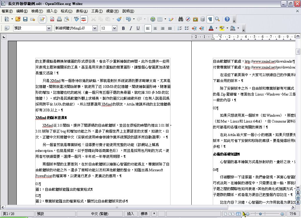Toggle Numbering list icon
This screenshot has width=301, height=218.
[180, 28]
